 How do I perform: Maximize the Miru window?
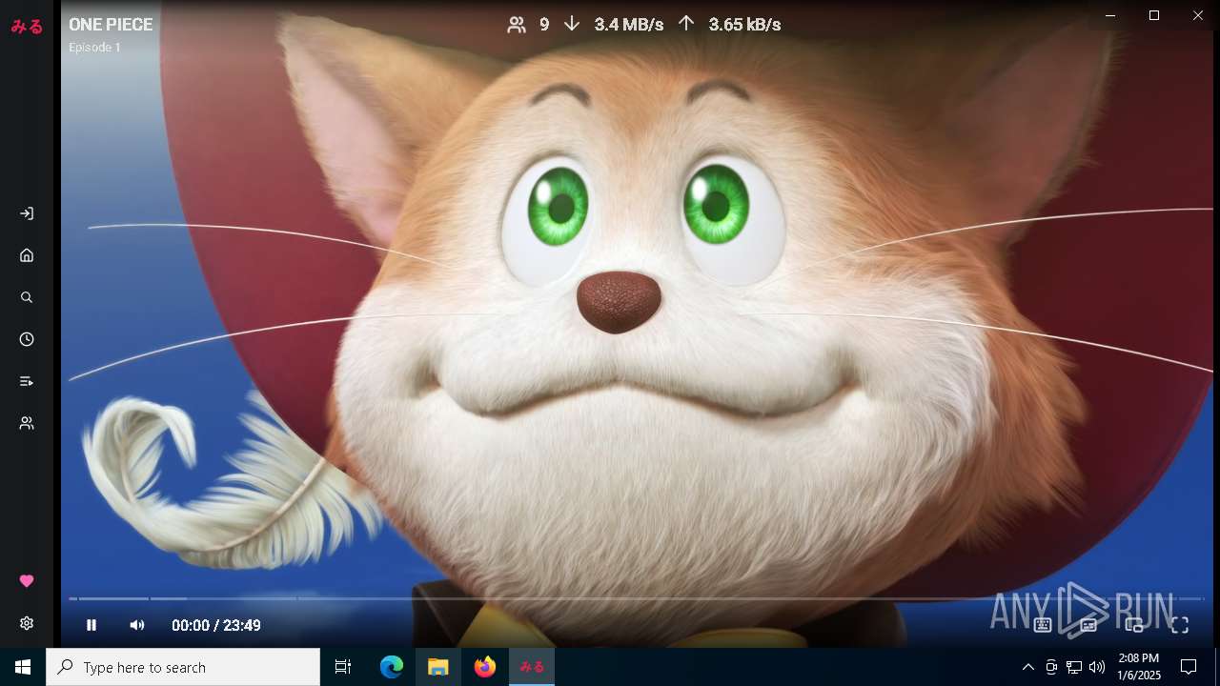[1154, 15]
